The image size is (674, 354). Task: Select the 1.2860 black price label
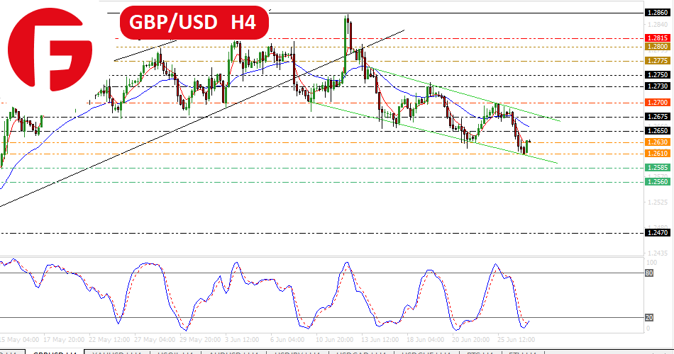657,13
